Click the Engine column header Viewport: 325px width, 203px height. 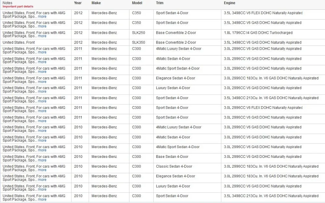click(229, 3)
